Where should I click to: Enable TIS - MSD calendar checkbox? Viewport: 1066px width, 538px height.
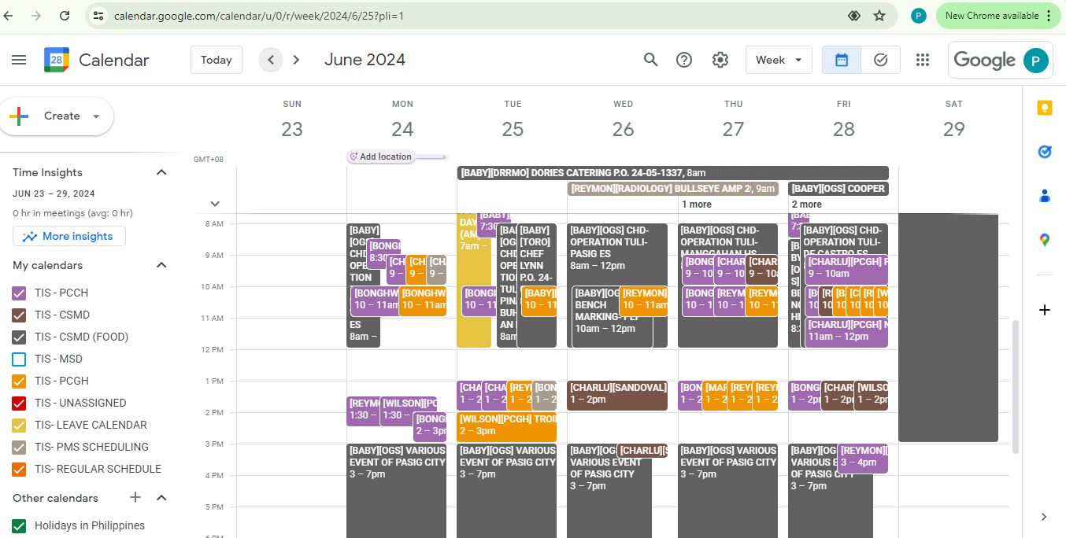tap(20, 359)
